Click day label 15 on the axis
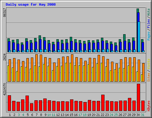Viewport: 152px width, 118px height. tap(71, 115)
